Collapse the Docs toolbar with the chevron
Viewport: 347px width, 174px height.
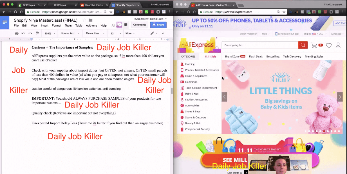(x=163, y=33)
